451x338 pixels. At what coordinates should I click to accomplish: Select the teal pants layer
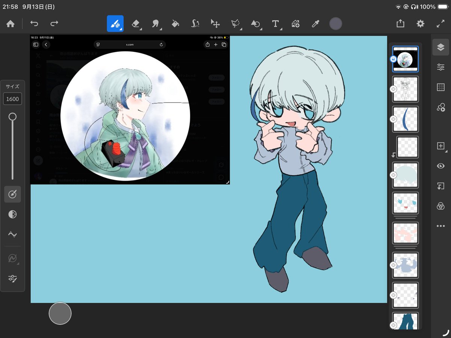tap(406, 321)
